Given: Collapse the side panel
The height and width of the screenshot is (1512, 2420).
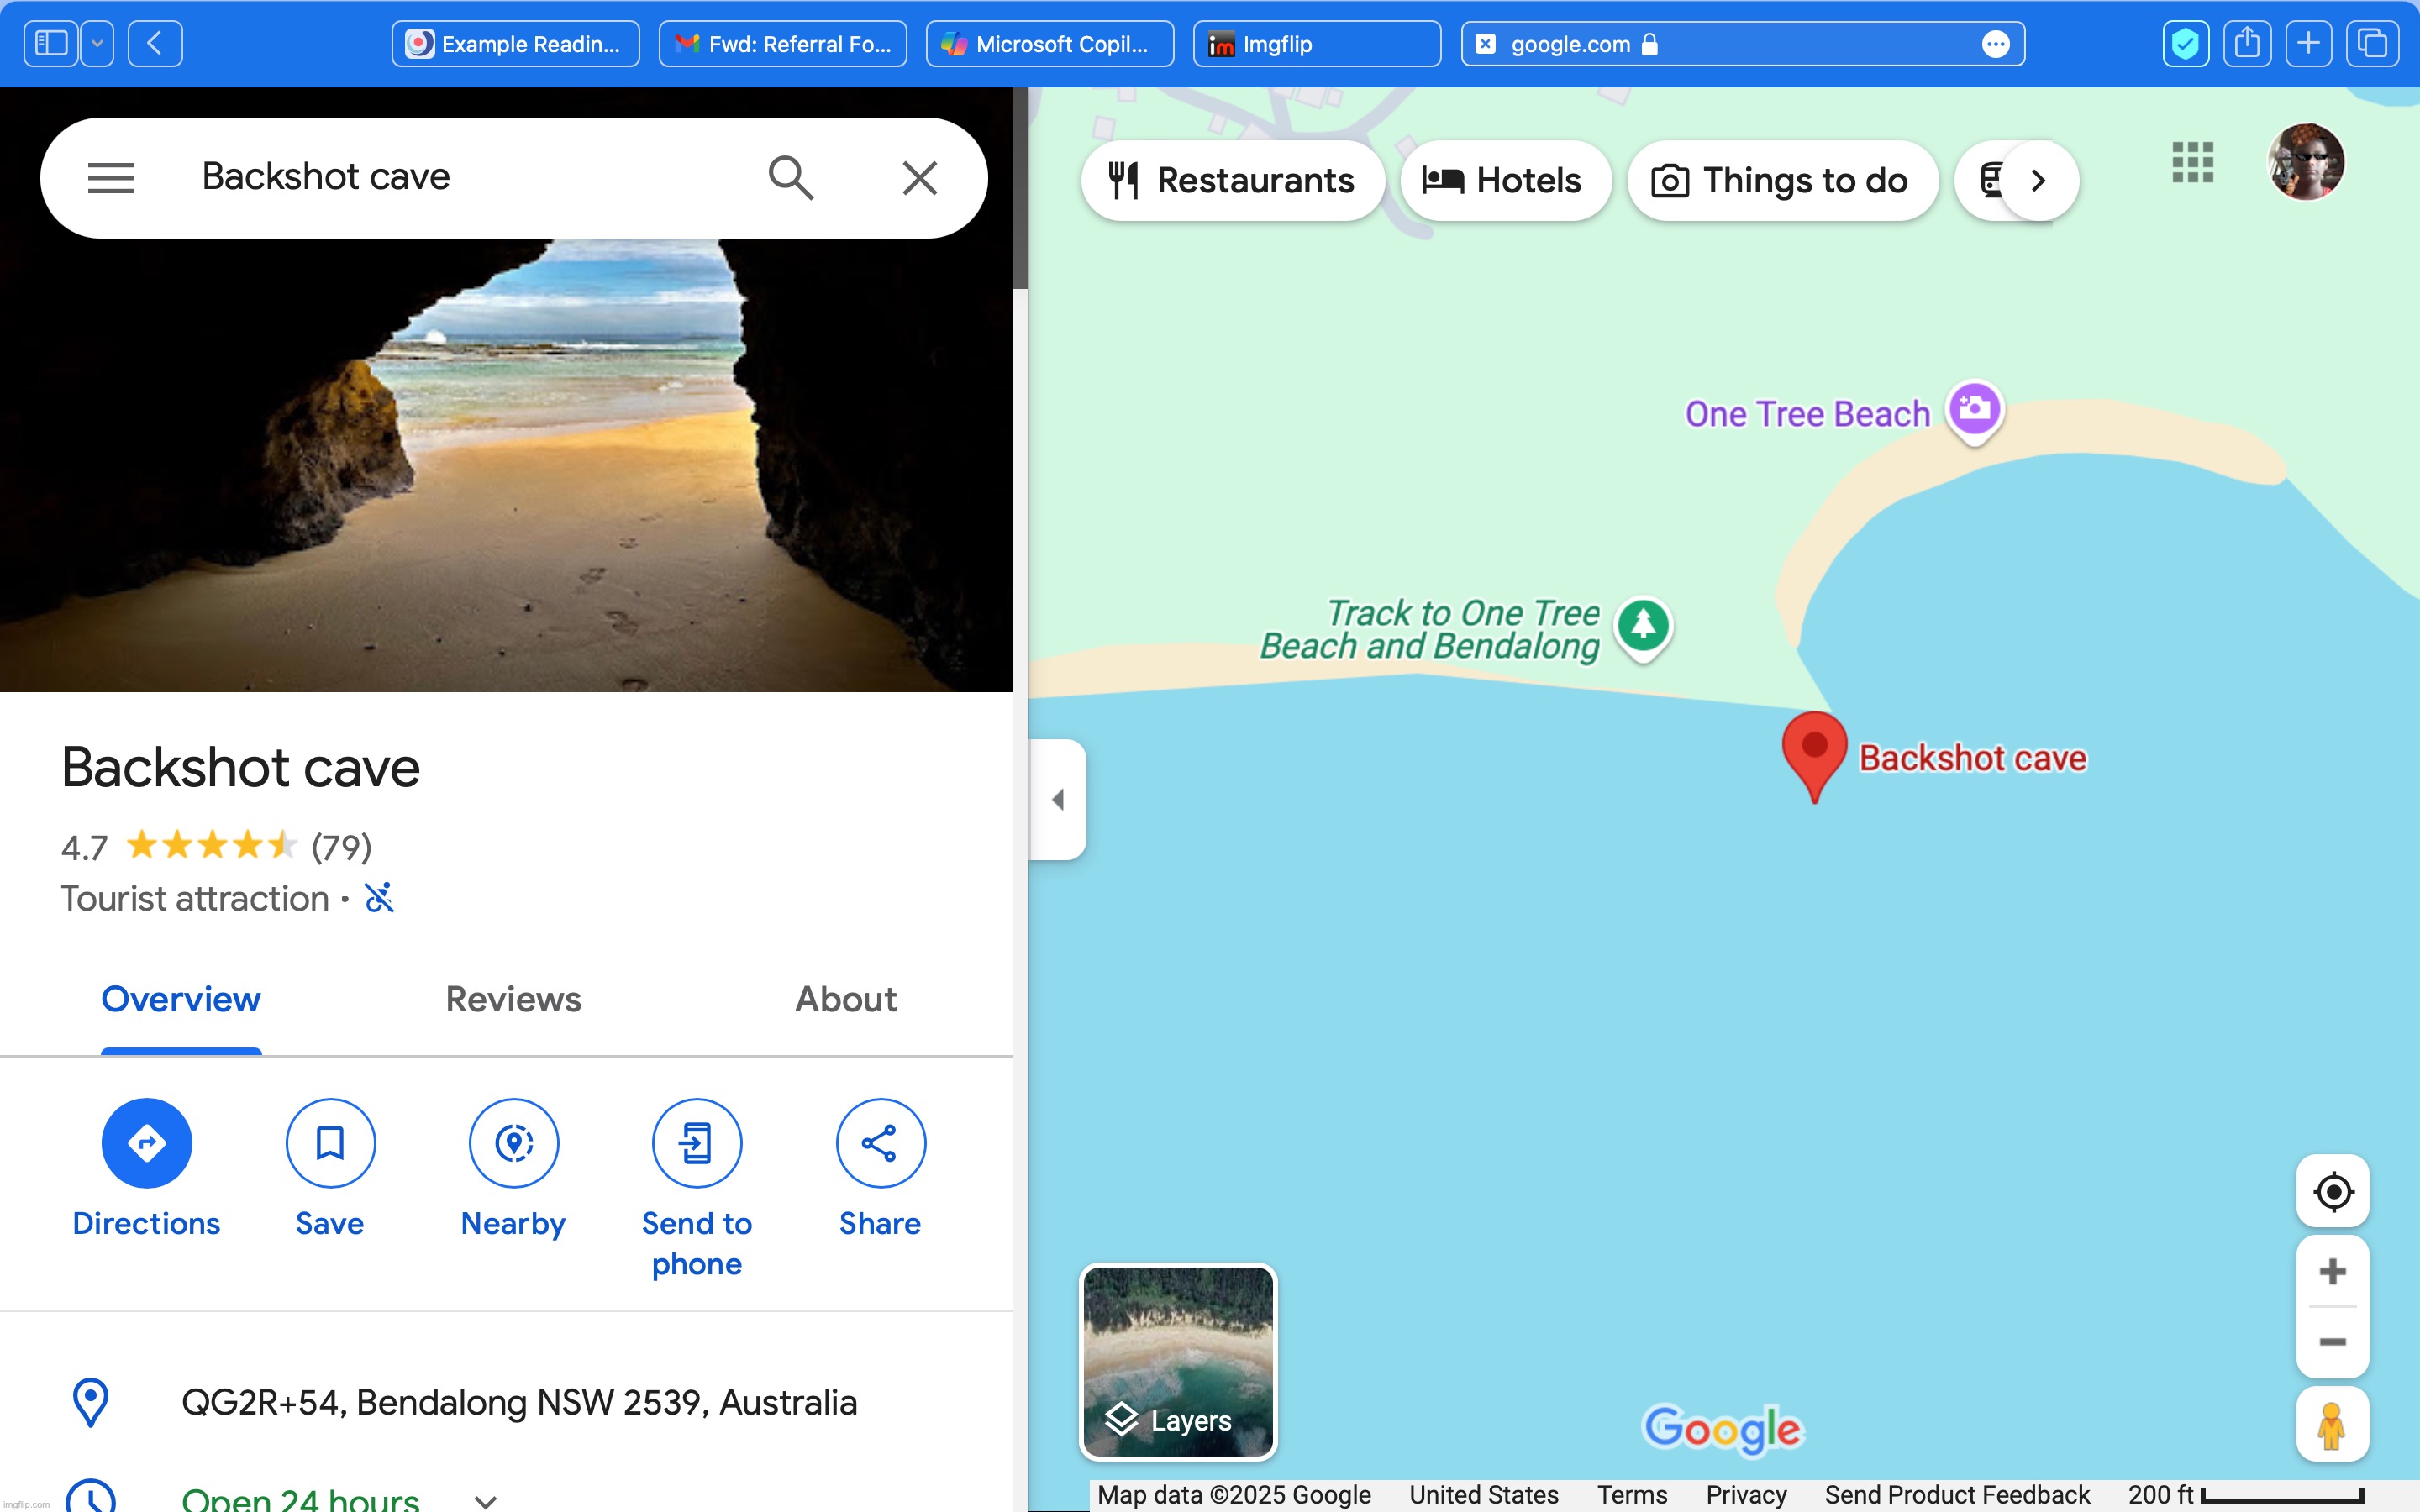Looking at the screenshot, I should pyautogui.click(x=1058, y=799).
